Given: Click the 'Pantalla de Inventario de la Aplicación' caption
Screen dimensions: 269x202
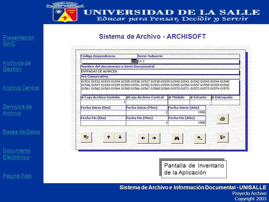Looking at the screenshot, I should coord(194,169).
